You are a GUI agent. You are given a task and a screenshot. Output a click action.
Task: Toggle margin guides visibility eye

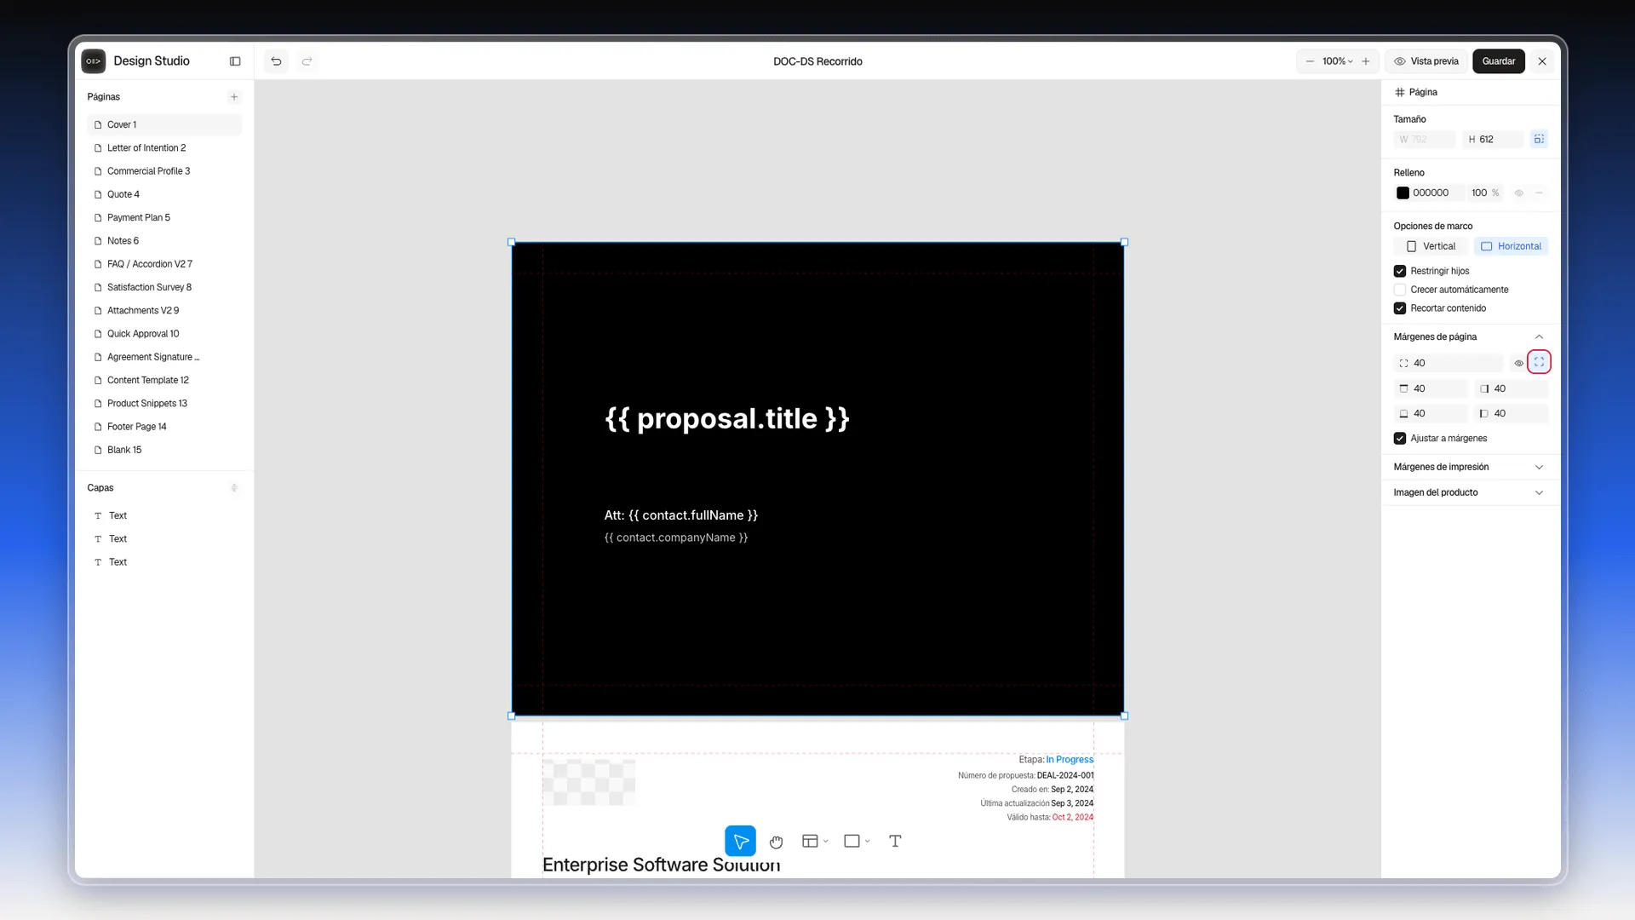1518,363
